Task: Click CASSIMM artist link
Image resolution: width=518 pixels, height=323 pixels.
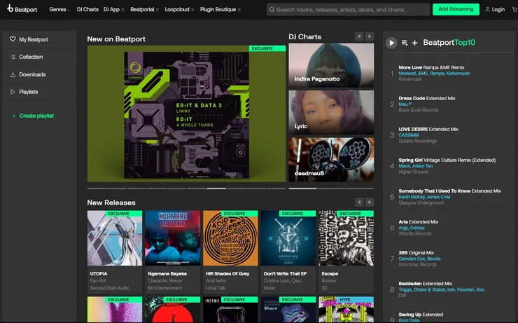Action: (409, 135)
